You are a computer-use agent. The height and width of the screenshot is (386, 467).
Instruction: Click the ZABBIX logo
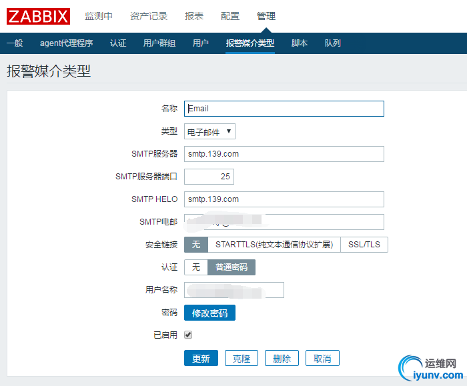click(38, 17)
